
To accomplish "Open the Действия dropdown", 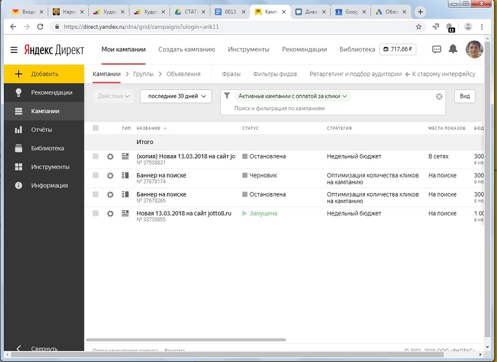I will point(113,96).
